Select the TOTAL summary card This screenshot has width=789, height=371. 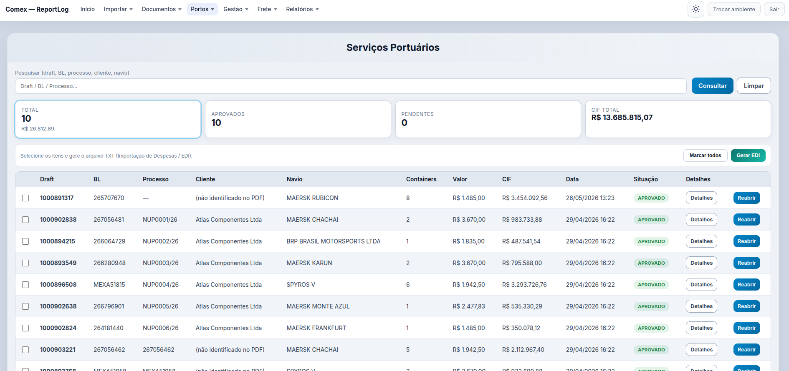point(108,119)
